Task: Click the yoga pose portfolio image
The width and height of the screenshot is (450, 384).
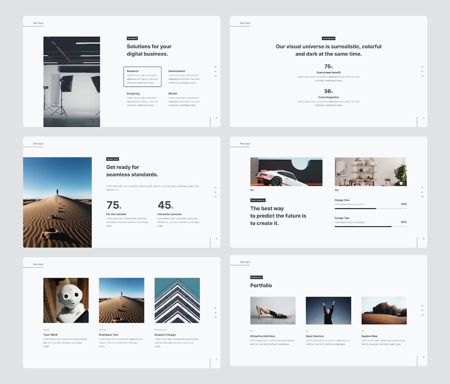Action: [272, 311]
